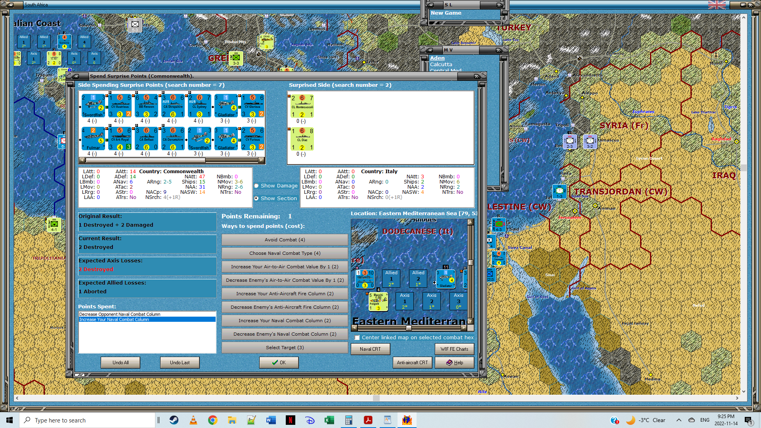
Task: Pick the CL Diaz cruiser counter
Action: tap(302, 139)
